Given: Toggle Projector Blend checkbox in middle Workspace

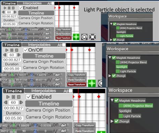Looking at the screenshot, I should pos(118,62).
